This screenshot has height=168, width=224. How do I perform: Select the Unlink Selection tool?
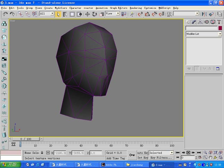[x=27, y=14]
